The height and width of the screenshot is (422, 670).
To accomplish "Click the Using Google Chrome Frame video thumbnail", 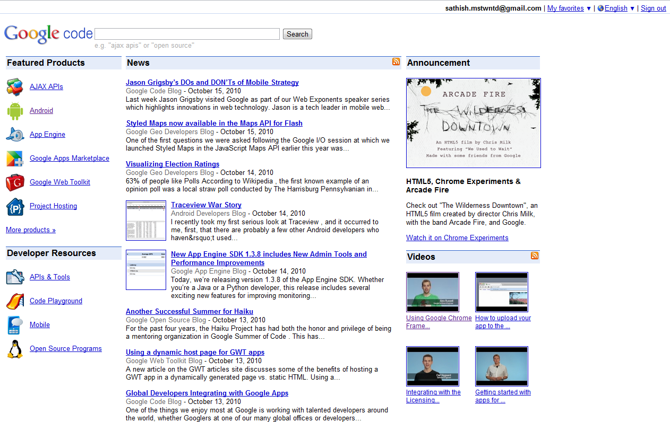I will point(433,292).
